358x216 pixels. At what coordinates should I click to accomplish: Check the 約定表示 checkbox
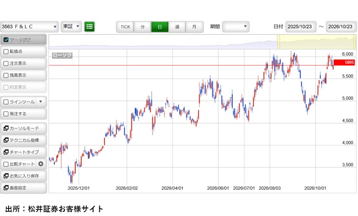click(6, 87)
